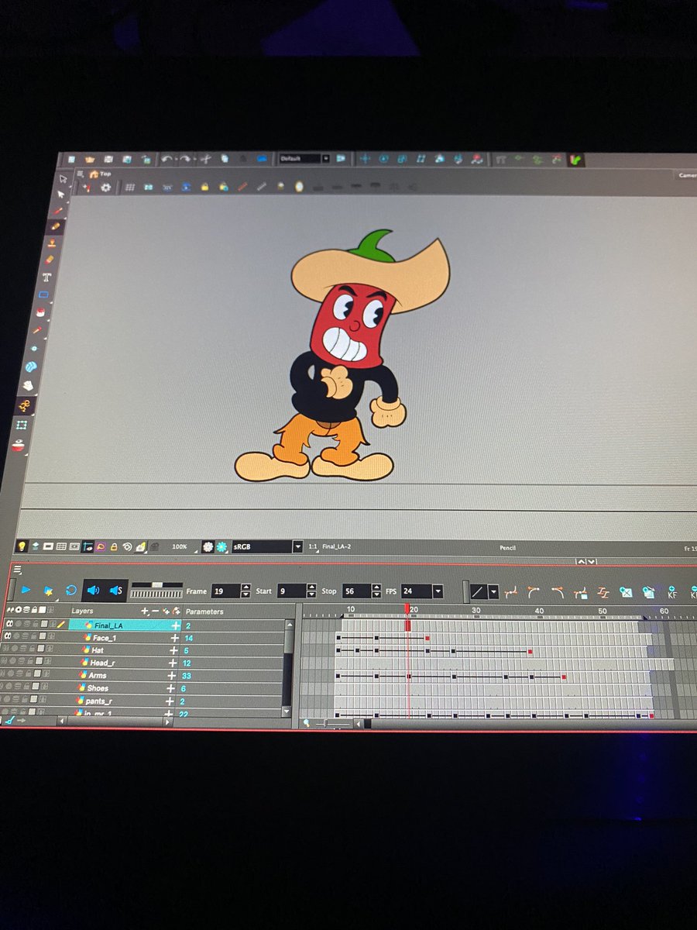
Task: Expand parameters of Arms layer
Action: pyautogui.click(x=173, y=675)
